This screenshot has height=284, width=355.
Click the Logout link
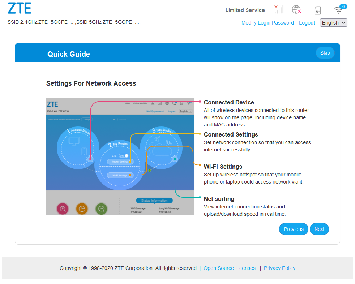coord(307,23)
